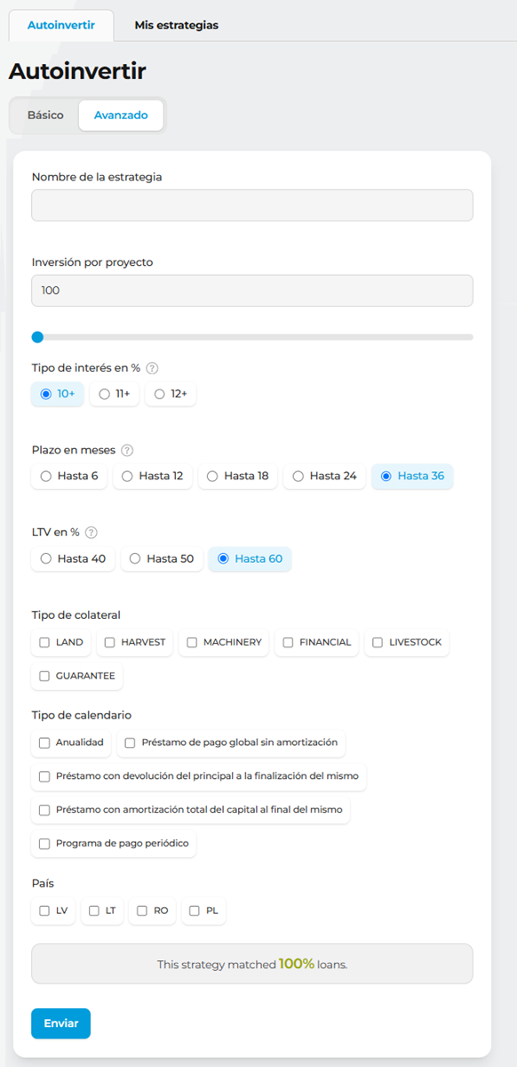
Task: Choose the Hasta 18 months term
Action: pyautogui.click(x=237, y=477)
